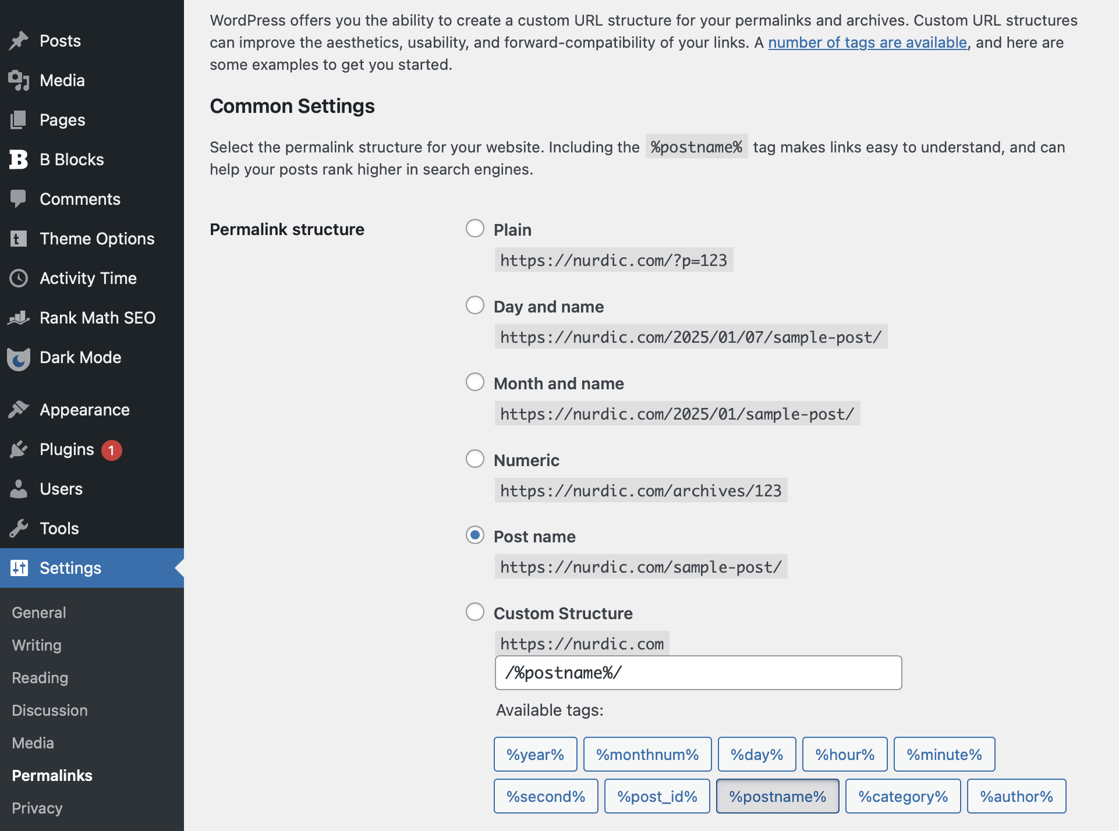Image resolution: width=1119 pixels, height=831 pixels.
Task: Select the Numeric permalink structure
Action: [x=475, y=459]
